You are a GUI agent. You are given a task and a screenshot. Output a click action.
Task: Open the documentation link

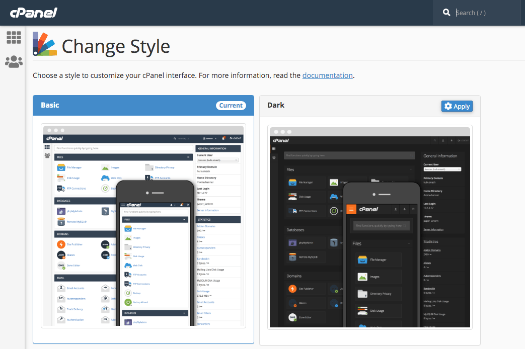point(327,75)
